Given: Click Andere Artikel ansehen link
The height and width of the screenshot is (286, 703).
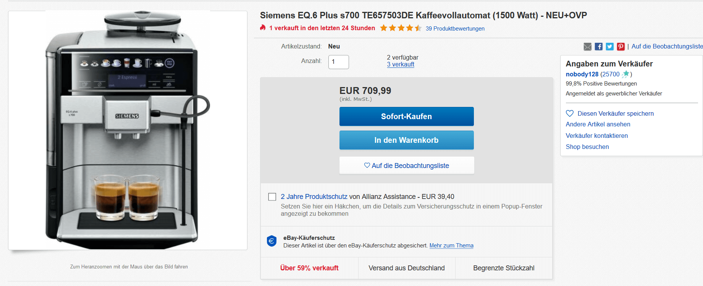Looking at the screenshot, I should [x=598, y=124].
